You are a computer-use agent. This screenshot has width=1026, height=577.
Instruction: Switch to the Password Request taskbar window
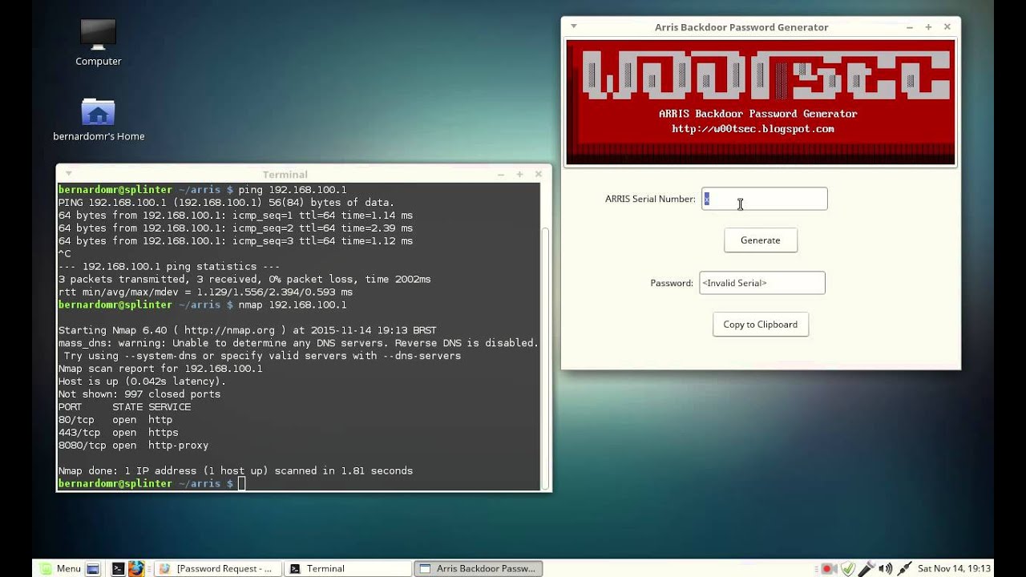coord(218,568)
